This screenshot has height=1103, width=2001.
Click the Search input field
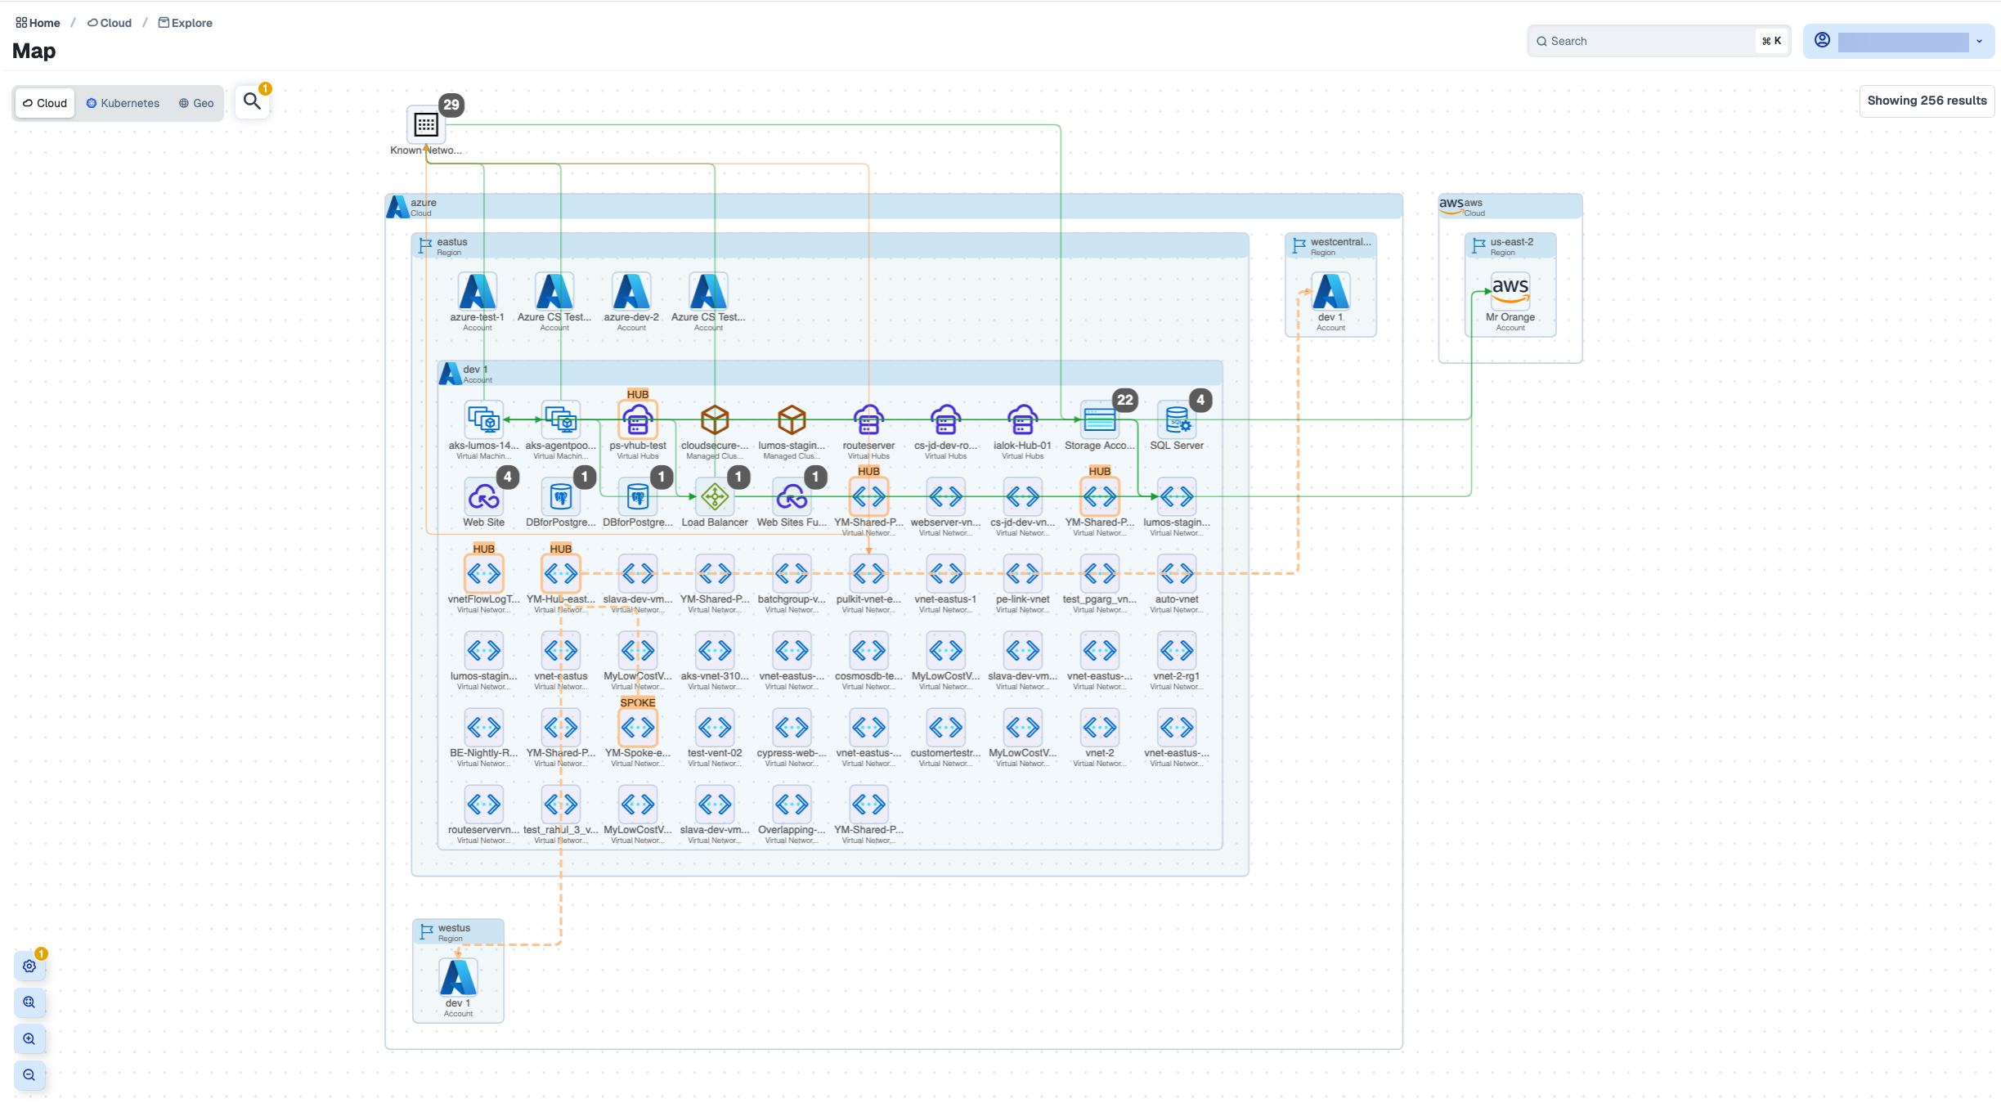[x=1658, y=41]
